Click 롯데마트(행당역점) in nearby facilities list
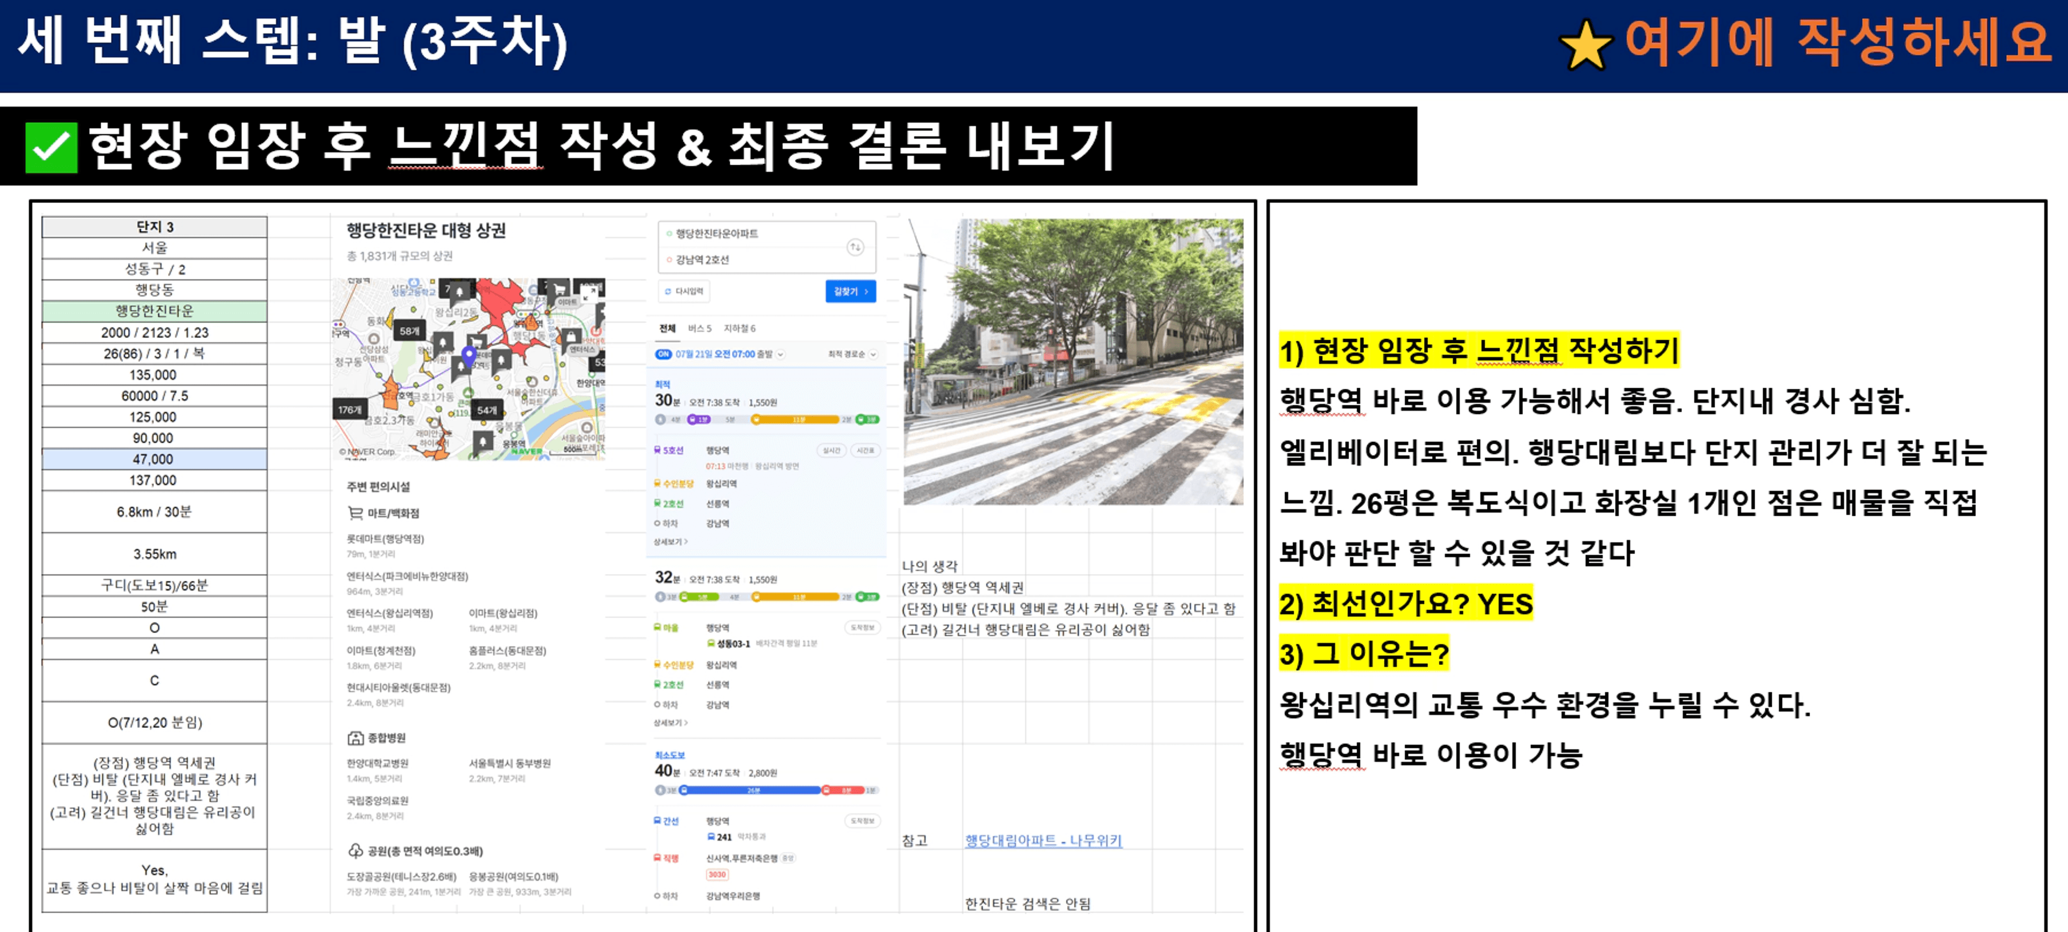Screen dimensions: 2068x932 click(x=386, y=538)
